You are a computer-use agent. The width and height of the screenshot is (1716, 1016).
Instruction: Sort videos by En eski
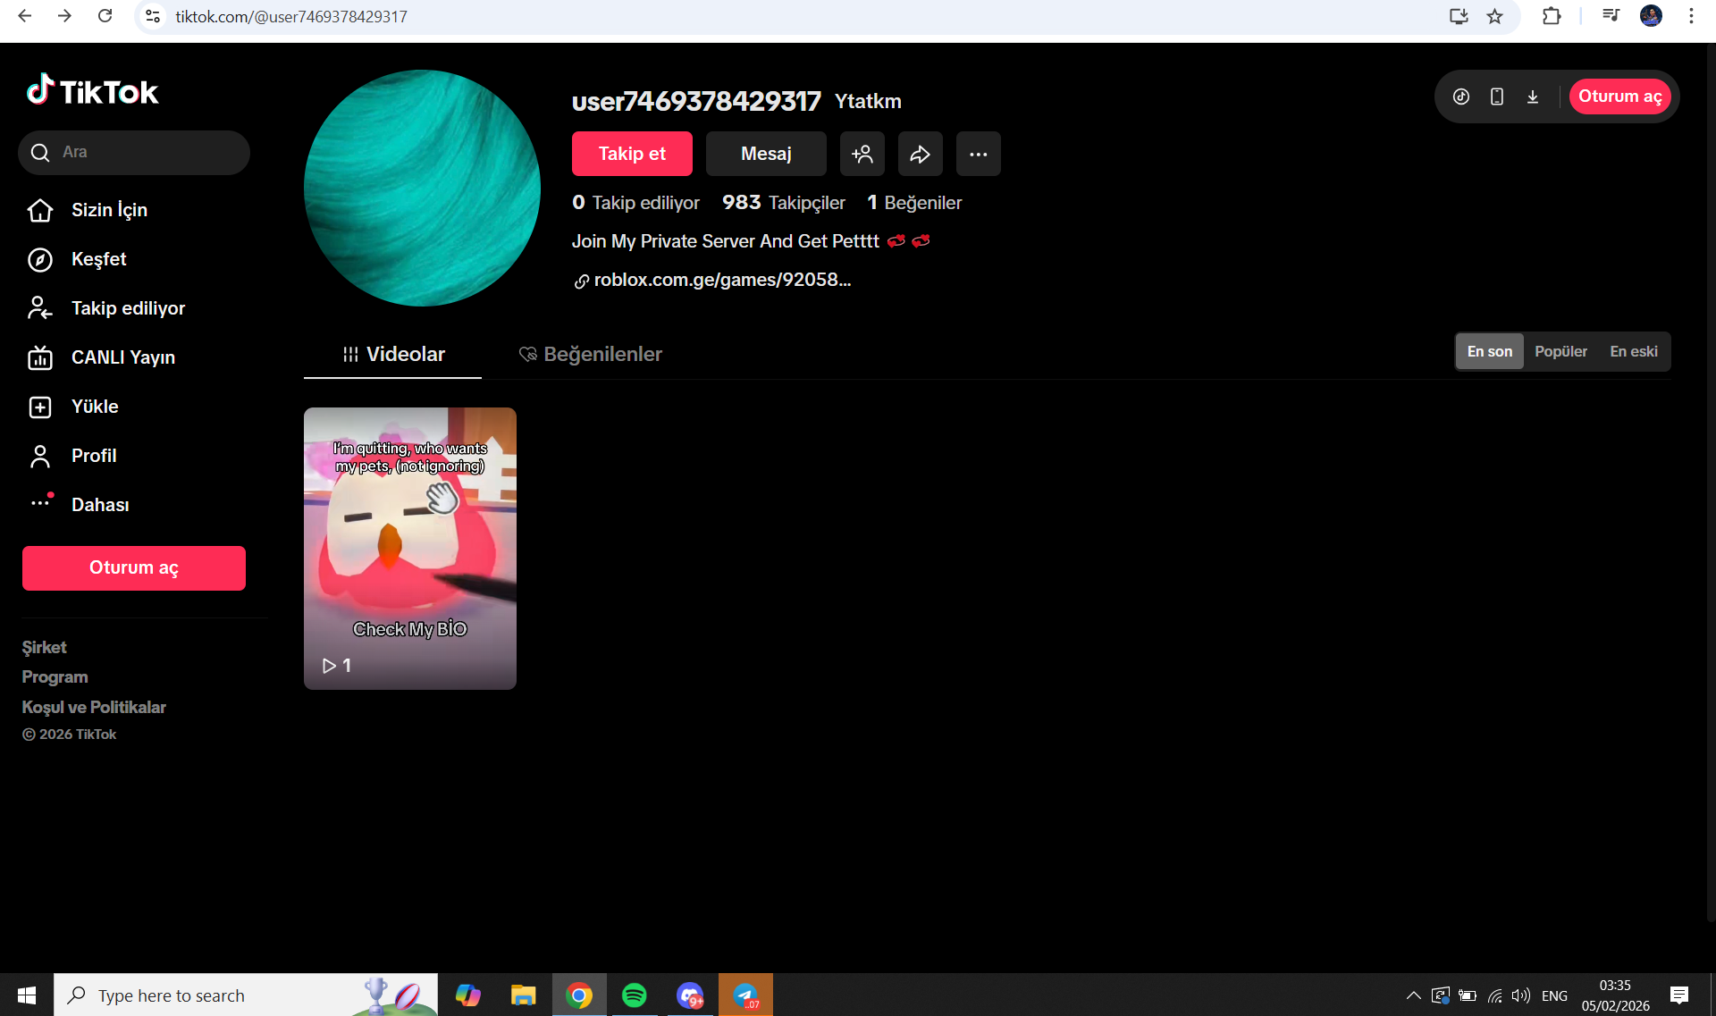pyautogui.click(x=1634, y=352)
